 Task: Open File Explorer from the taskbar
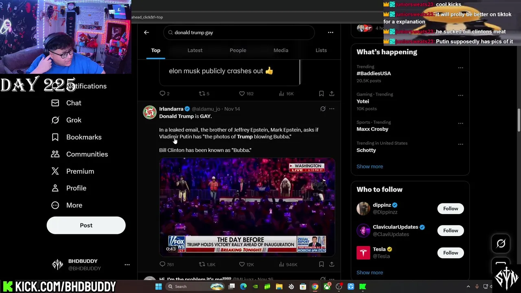coord(279,286)
